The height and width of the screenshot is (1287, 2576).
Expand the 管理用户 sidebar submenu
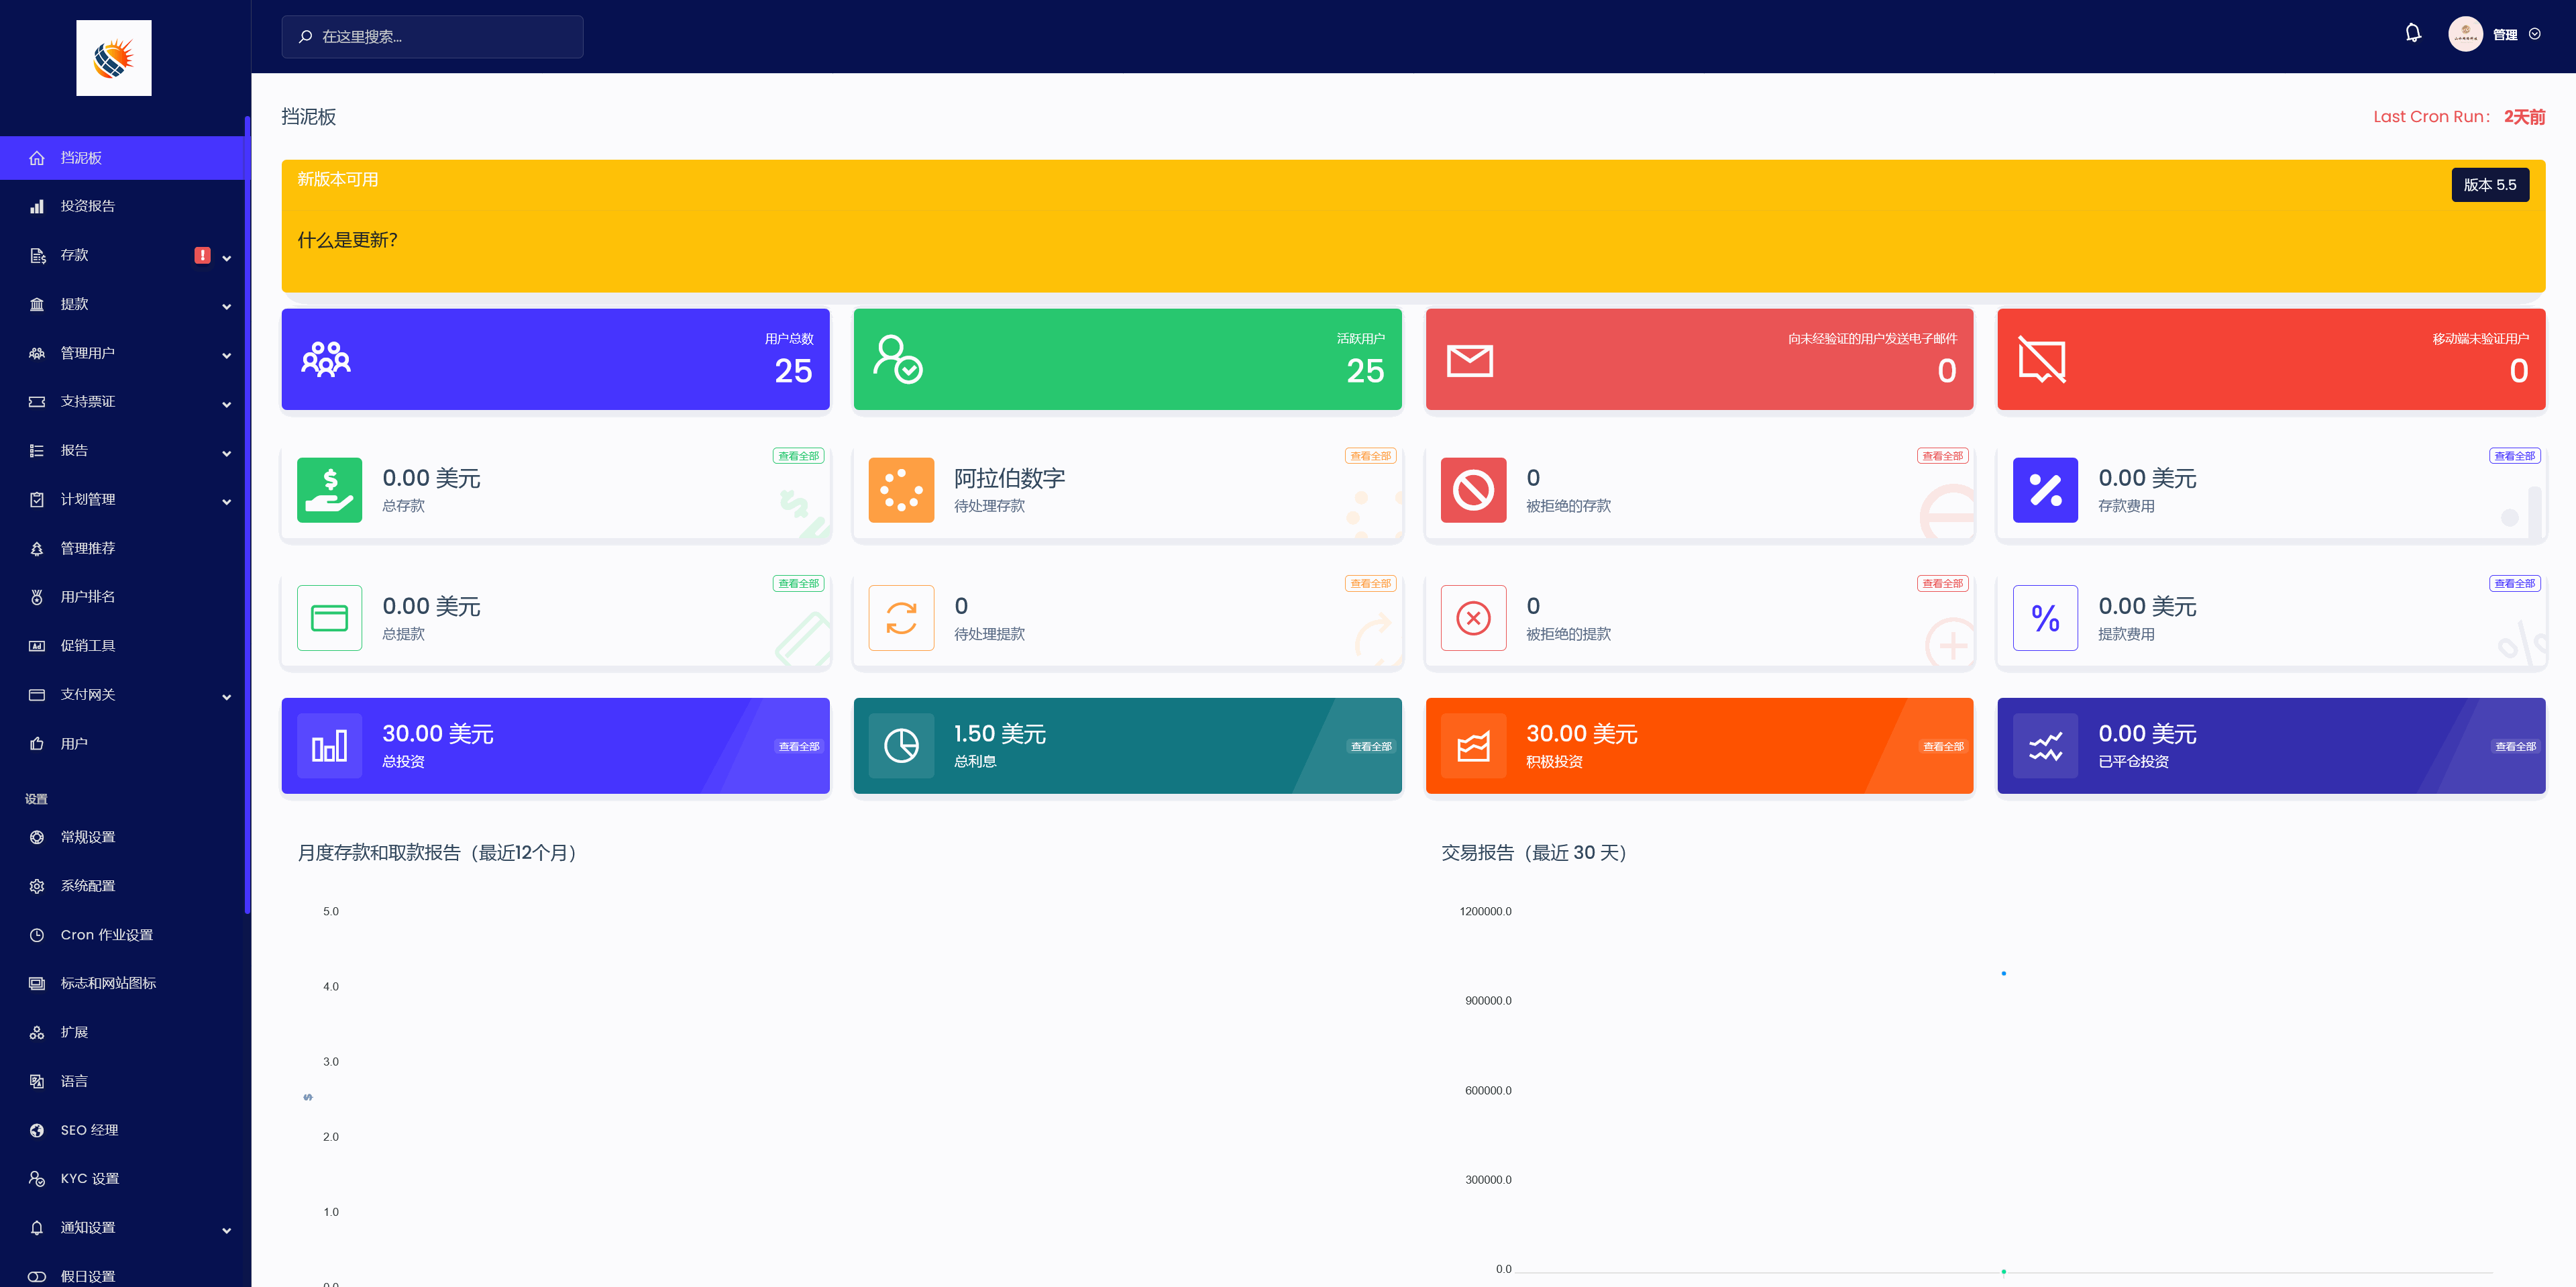point(227,355)
